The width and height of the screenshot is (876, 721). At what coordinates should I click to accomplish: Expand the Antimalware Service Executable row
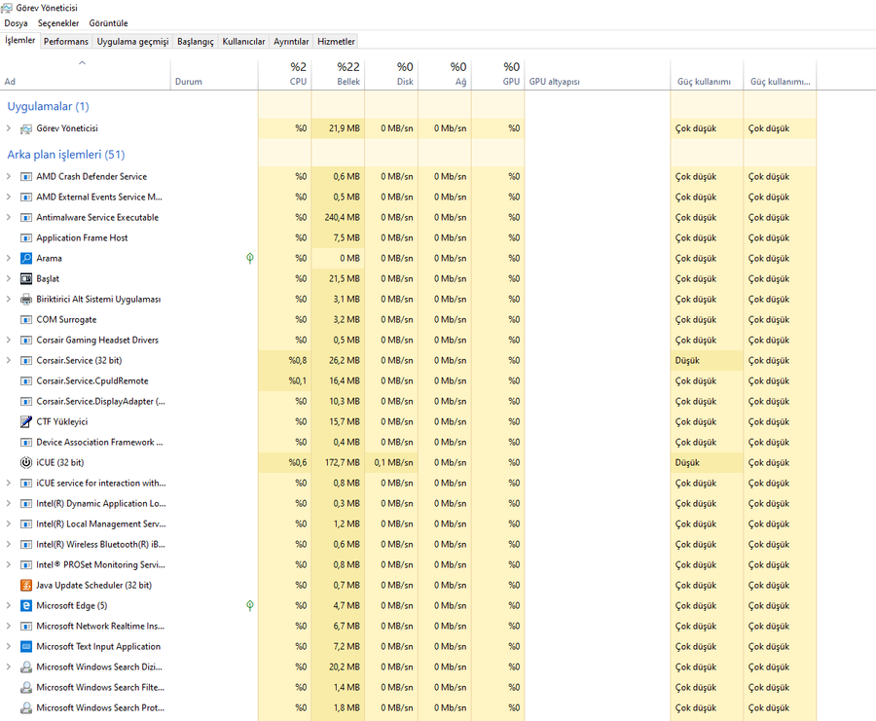pos(9,217)
